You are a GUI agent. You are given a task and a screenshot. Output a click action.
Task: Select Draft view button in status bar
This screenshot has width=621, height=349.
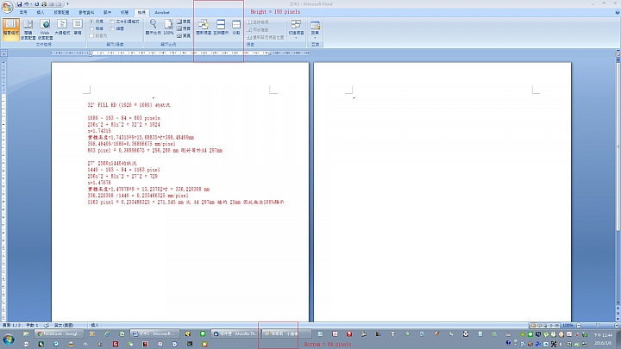point(557,325)
